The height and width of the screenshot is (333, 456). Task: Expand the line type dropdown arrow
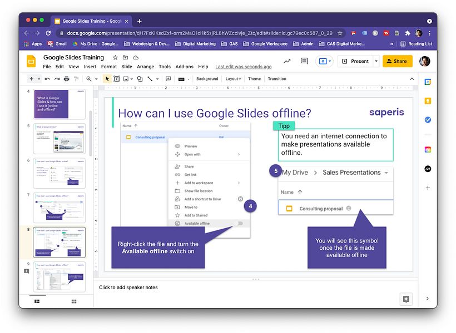click(x=157, y=79)
